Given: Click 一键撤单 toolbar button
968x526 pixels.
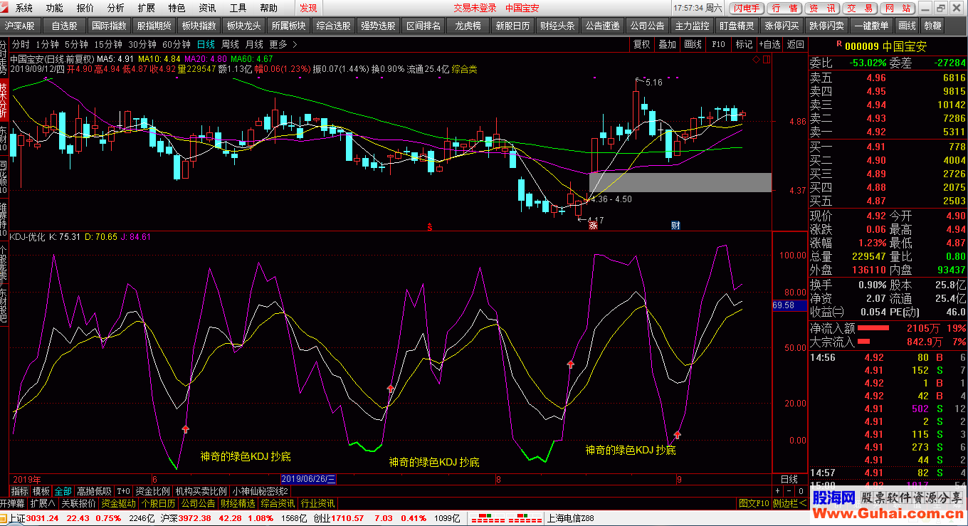Looking at the screenshot, I should 872,26.
